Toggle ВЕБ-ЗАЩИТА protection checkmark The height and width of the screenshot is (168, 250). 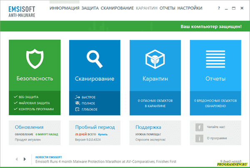click(x=15, y=97)
